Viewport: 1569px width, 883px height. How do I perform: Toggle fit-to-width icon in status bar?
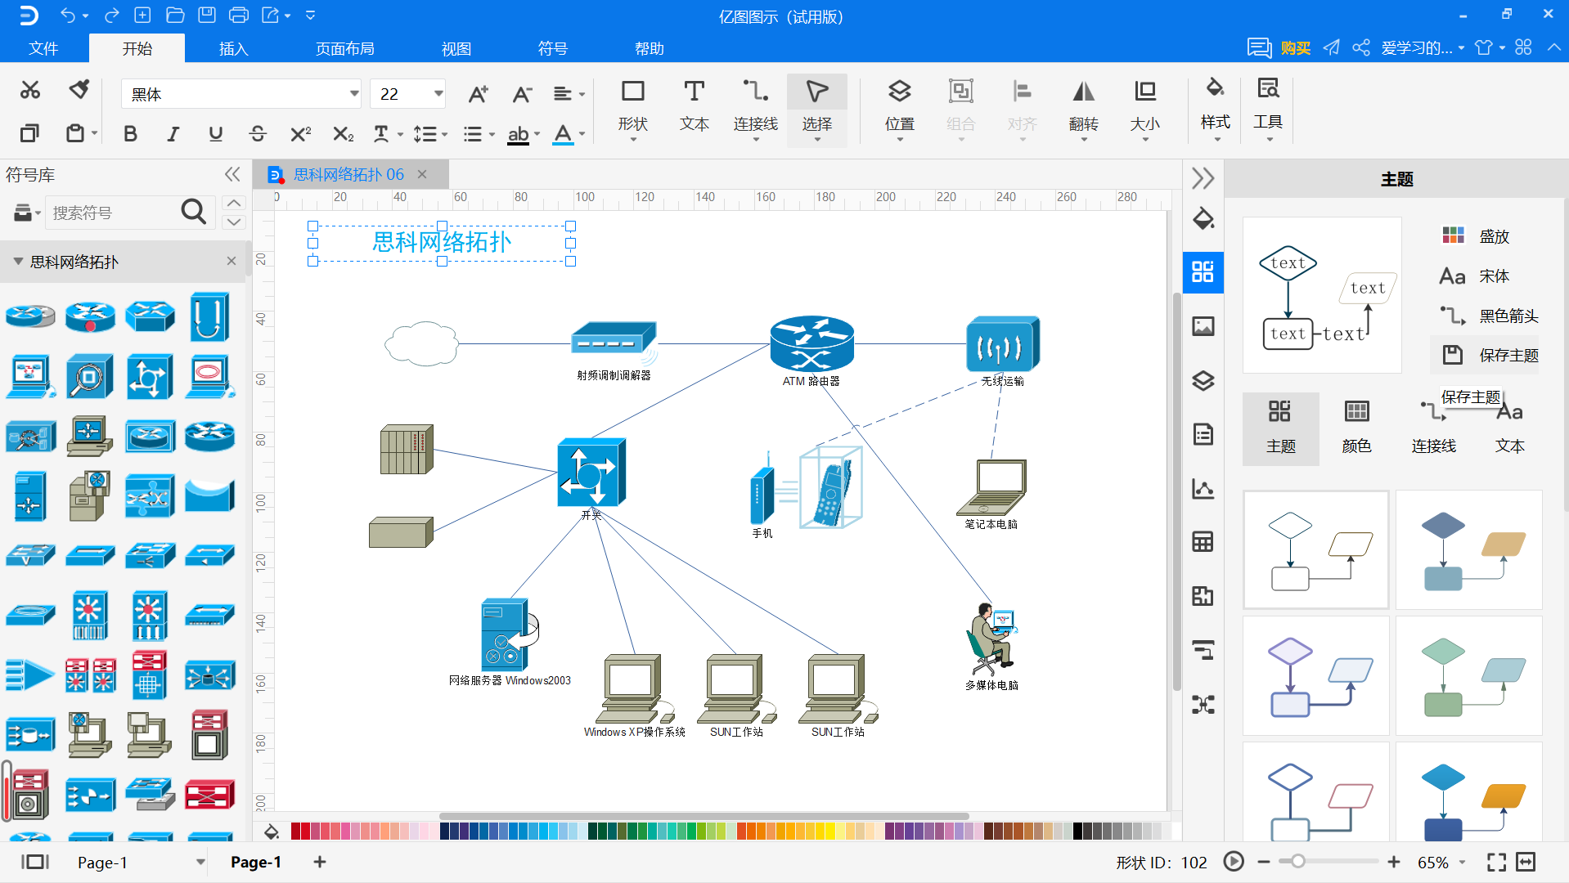point(1526,862)
